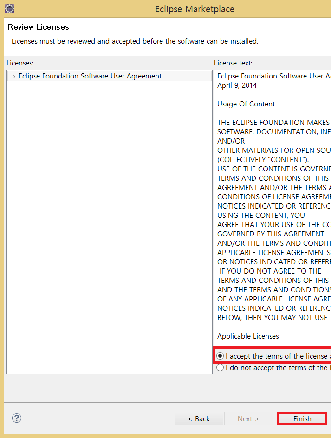
Task: Click 'Usage Of Content' heading in license text
Action: point(246,104)
